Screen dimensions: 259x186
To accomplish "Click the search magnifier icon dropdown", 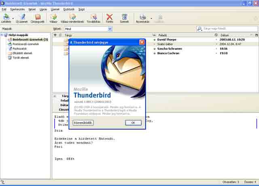I will [200, 29].
